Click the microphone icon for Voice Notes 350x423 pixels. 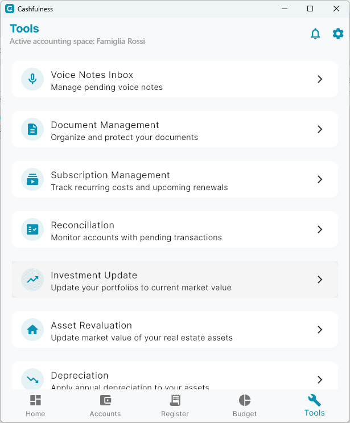[32, 79]
